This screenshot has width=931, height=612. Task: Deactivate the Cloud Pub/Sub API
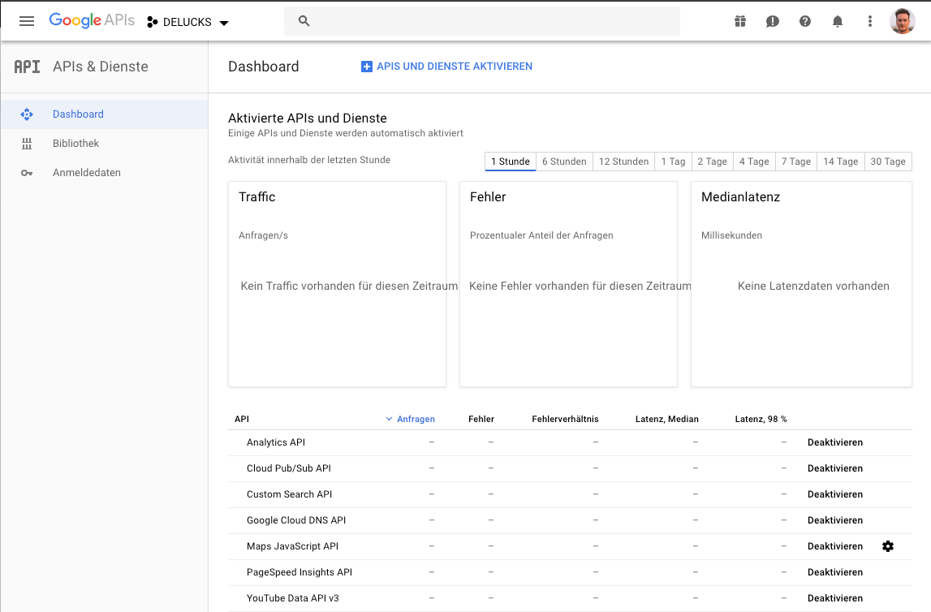(834, 468)
